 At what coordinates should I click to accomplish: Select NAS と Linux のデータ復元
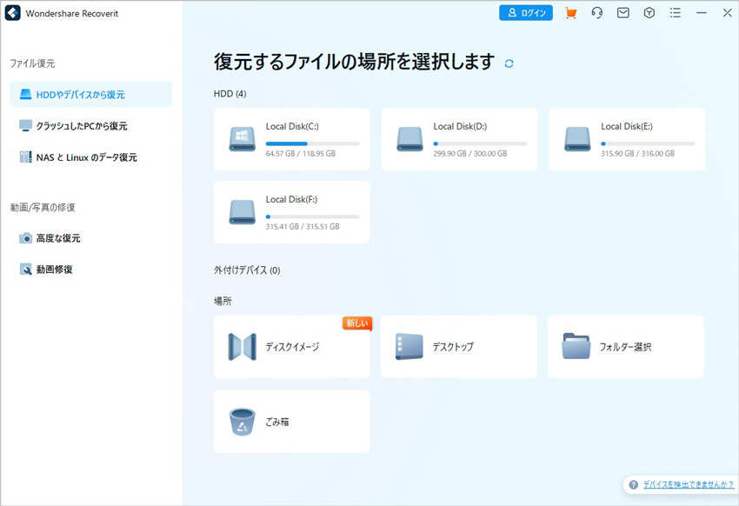[x=90, y=157]
